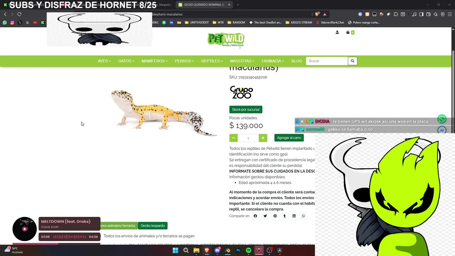
Task: Click the leopard gecko product image
Action: click(164, 113)
